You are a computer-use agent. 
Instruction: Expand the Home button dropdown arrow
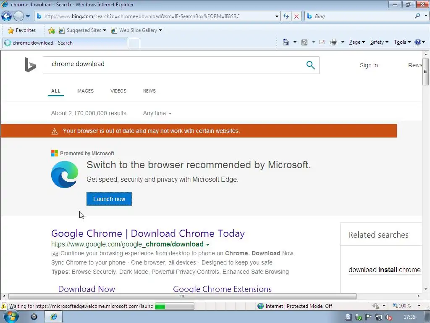295,42
